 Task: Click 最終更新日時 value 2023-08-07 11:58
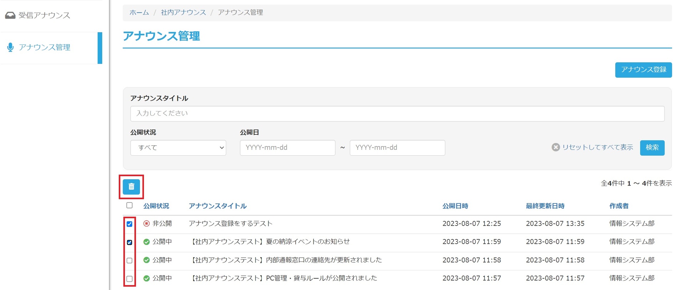(555, 260)
